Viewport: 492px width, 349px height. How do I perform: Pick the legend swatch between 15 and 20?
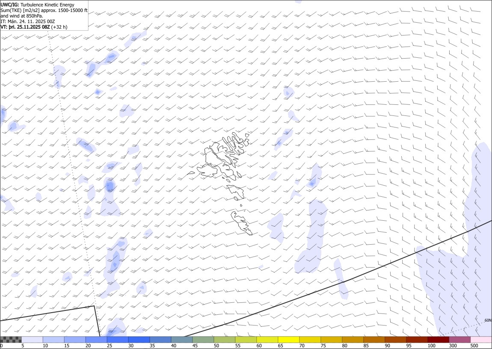click(75, 340)
